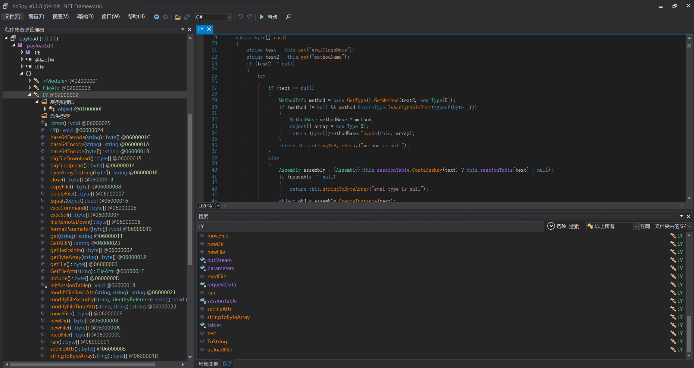Click the magnifier search icon in toolbar
Screen dimensions: 694x368
click(x=288, y=17)
